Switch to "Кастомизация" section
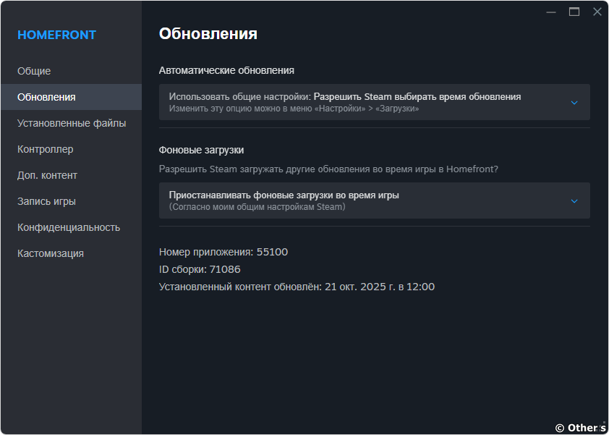 tap(51, 253)
